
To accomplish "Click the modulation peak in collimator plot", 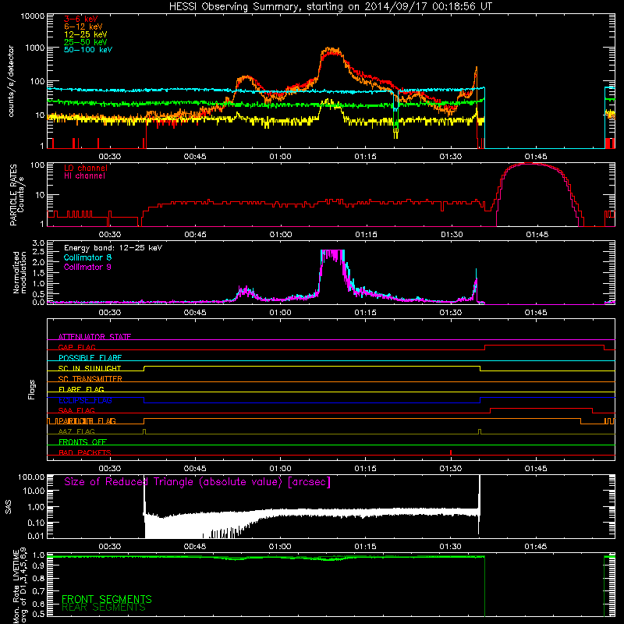I will (332, 255).
